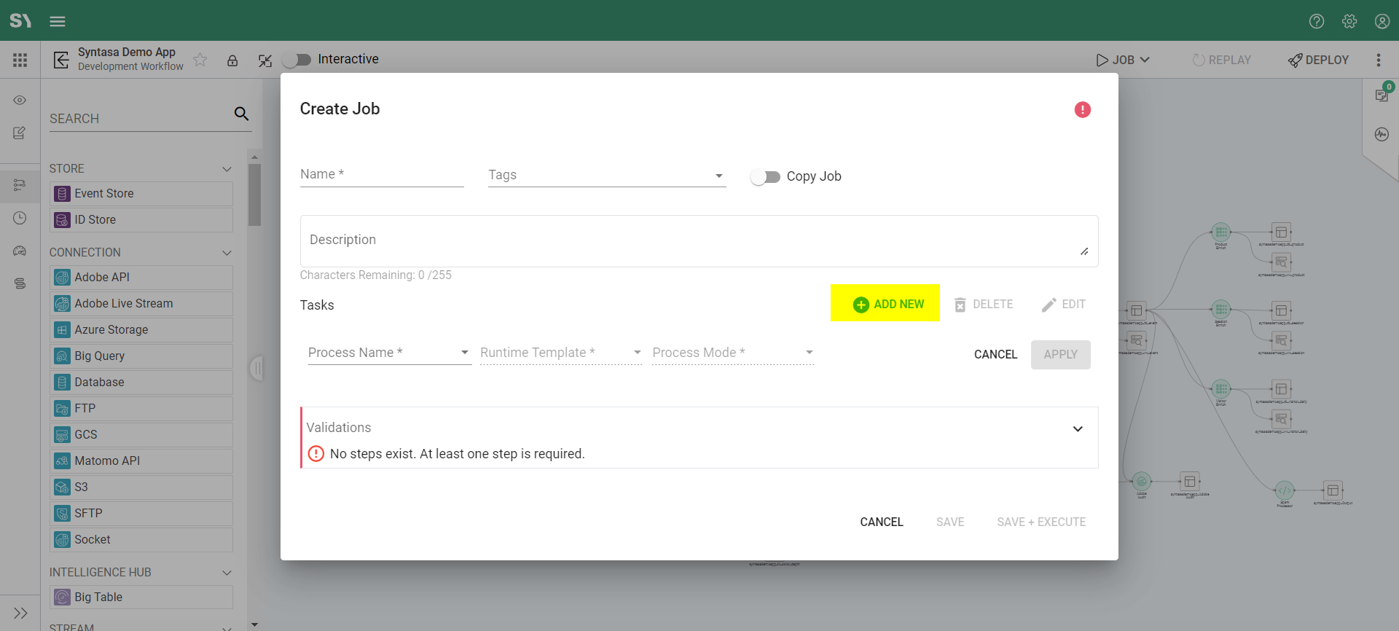
Task: Open the three-dot more options menu
Action: [x=1378, y=60]
